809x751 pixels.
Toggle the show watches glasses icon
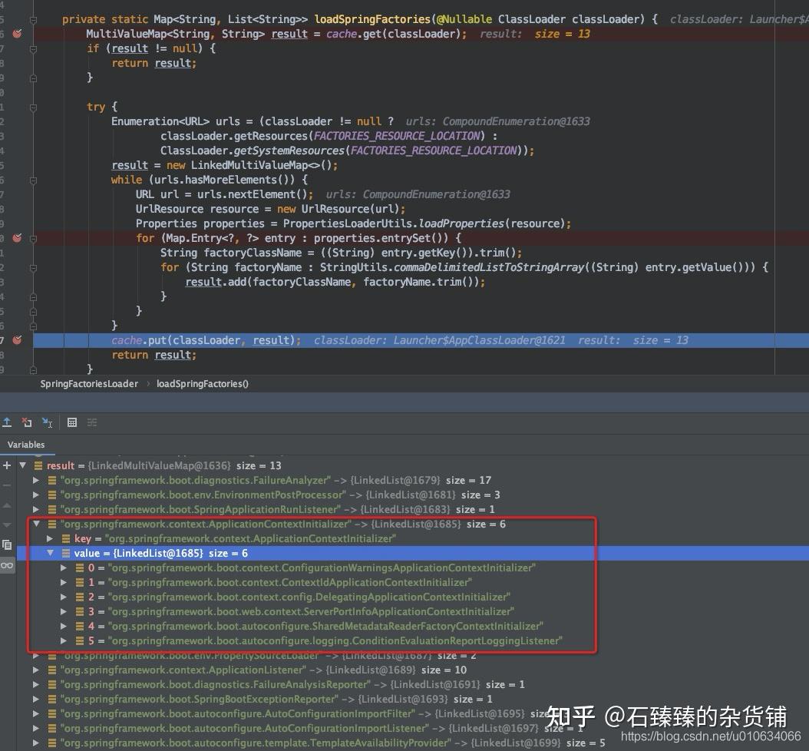pyautogui.click(x=7, y=565)
